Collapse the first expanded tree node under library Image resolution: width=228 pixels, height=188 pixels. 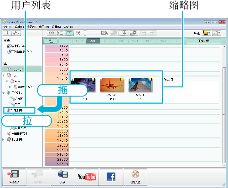pos(4,75)
